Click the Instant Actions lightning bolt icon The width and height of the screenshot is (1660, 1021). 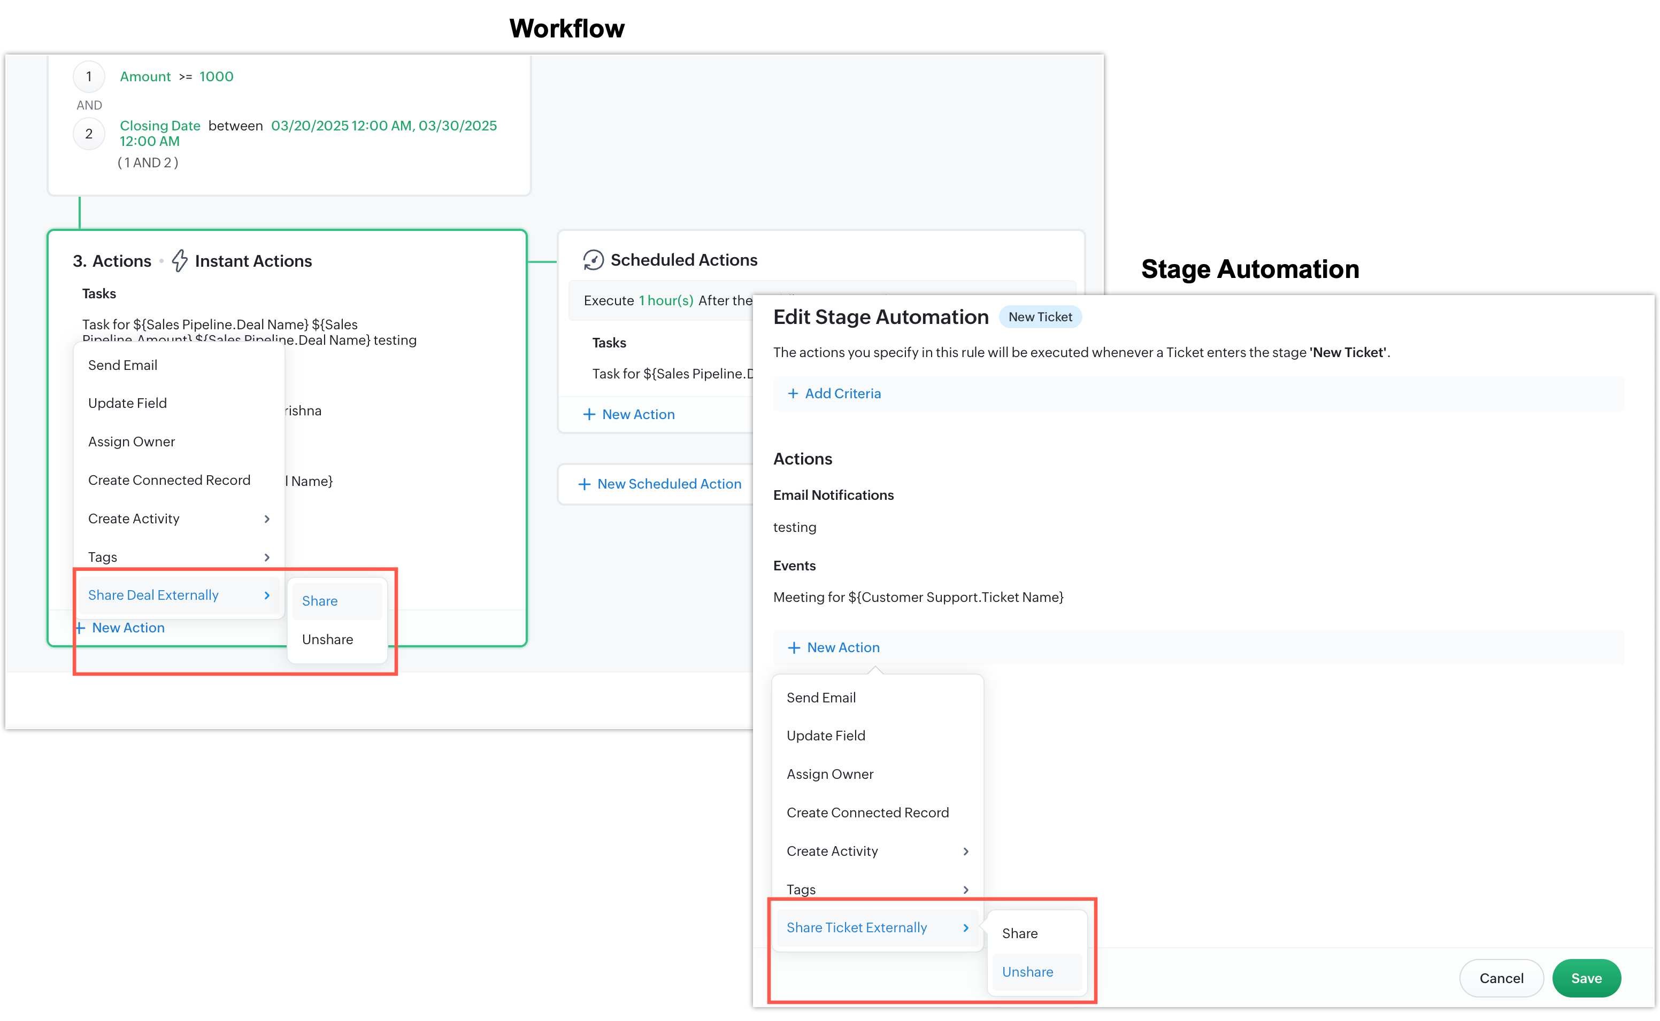click(x=179, y=261)
